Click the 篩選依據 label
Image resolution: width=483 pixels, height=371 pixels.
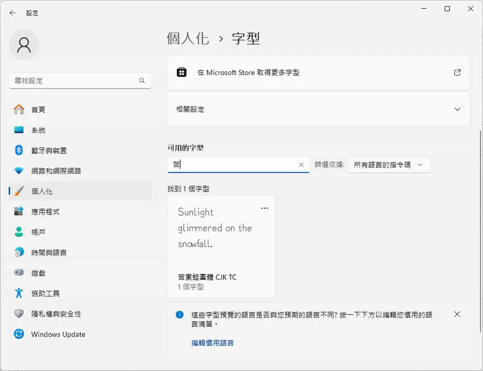tap(329, 165)
